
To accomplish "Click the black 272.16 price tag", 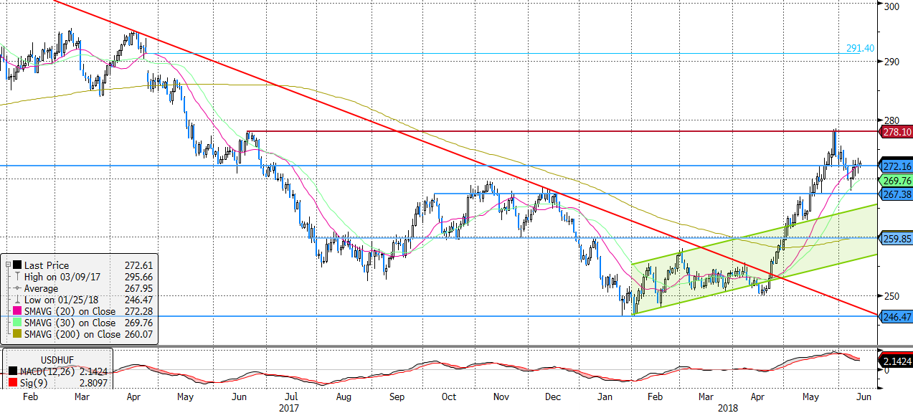I will (x=895, y=166).
